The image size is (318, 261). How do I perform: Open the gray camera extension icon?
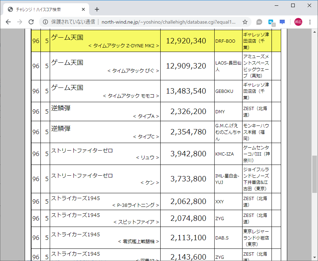click(x=259, y=22)
